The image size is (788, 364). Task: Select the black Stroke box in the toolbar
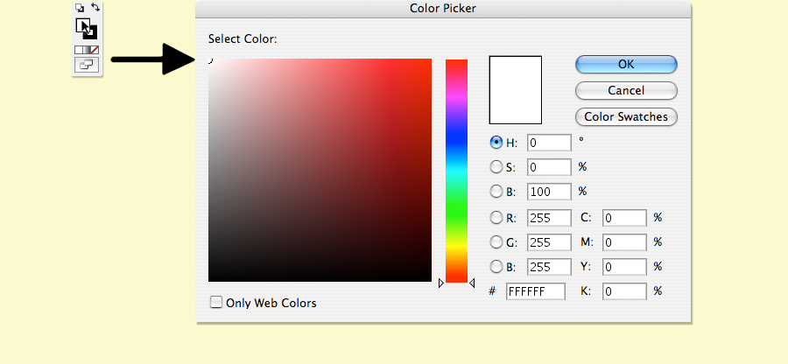(x=91, y=33)
